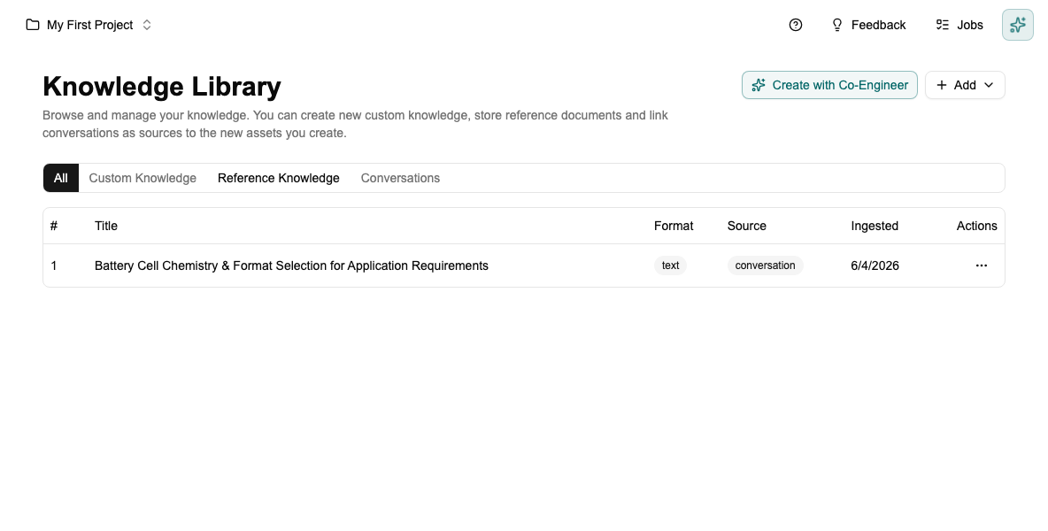Open the Jobs list button
The height and width of the screenshot is (531, 1048).
959,25
